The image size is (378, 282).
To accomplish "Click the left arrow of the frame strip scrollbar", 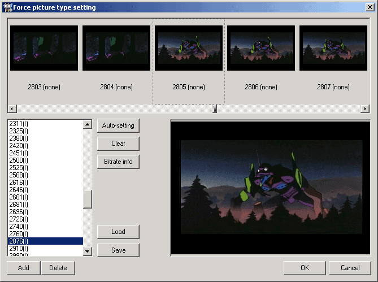I will (12, 109).
